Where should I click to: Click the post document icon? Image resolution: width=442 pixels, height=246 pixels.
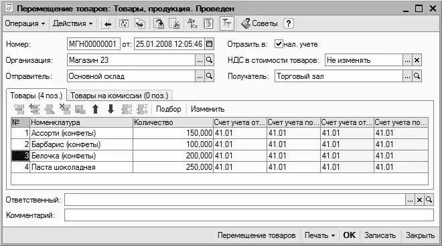pos(159,24)
